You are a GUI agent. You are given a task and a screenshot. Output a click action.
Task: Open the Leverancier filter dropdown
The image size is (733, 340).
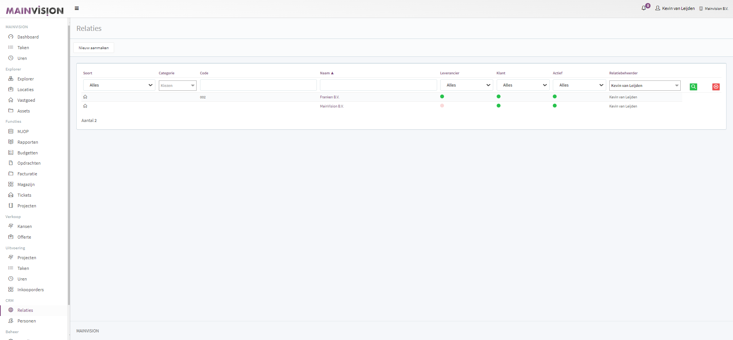pos(467,85)
